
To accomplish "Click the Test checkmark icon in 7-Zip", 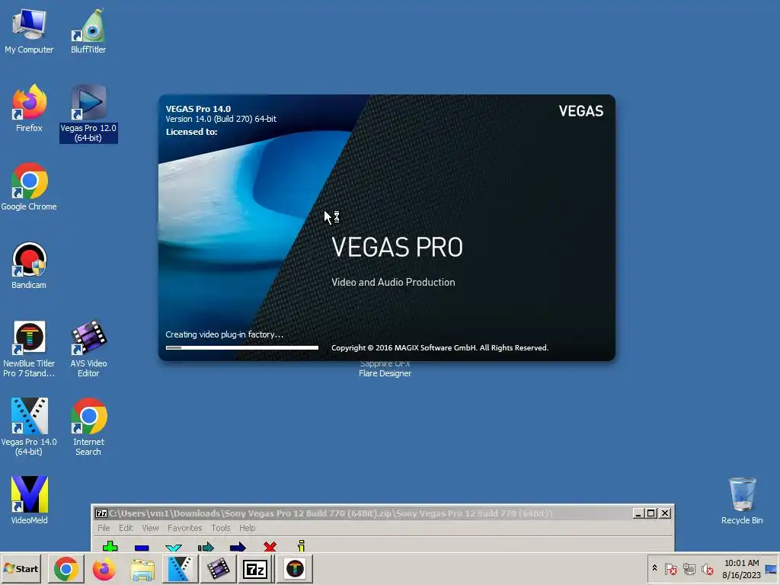I will (174, 548).
